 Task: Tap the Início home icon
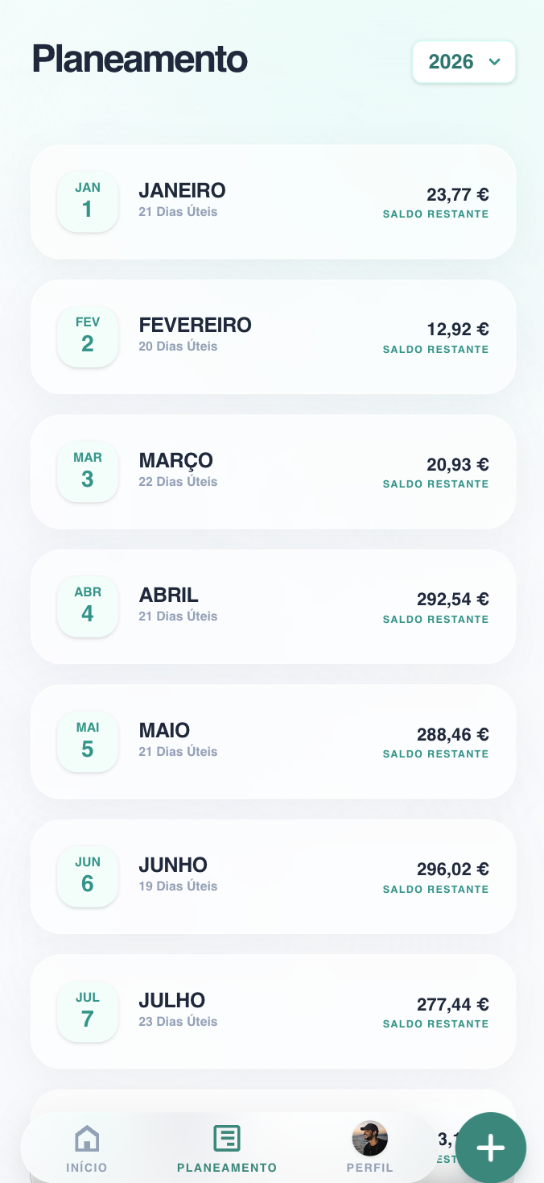point(86,1138)
